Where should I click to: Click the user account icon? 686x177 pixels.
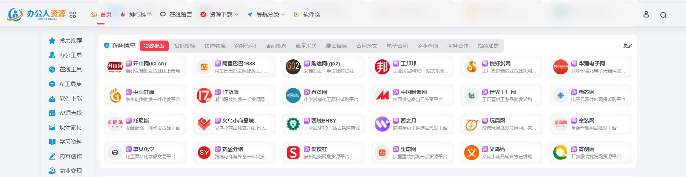[646, 15]
